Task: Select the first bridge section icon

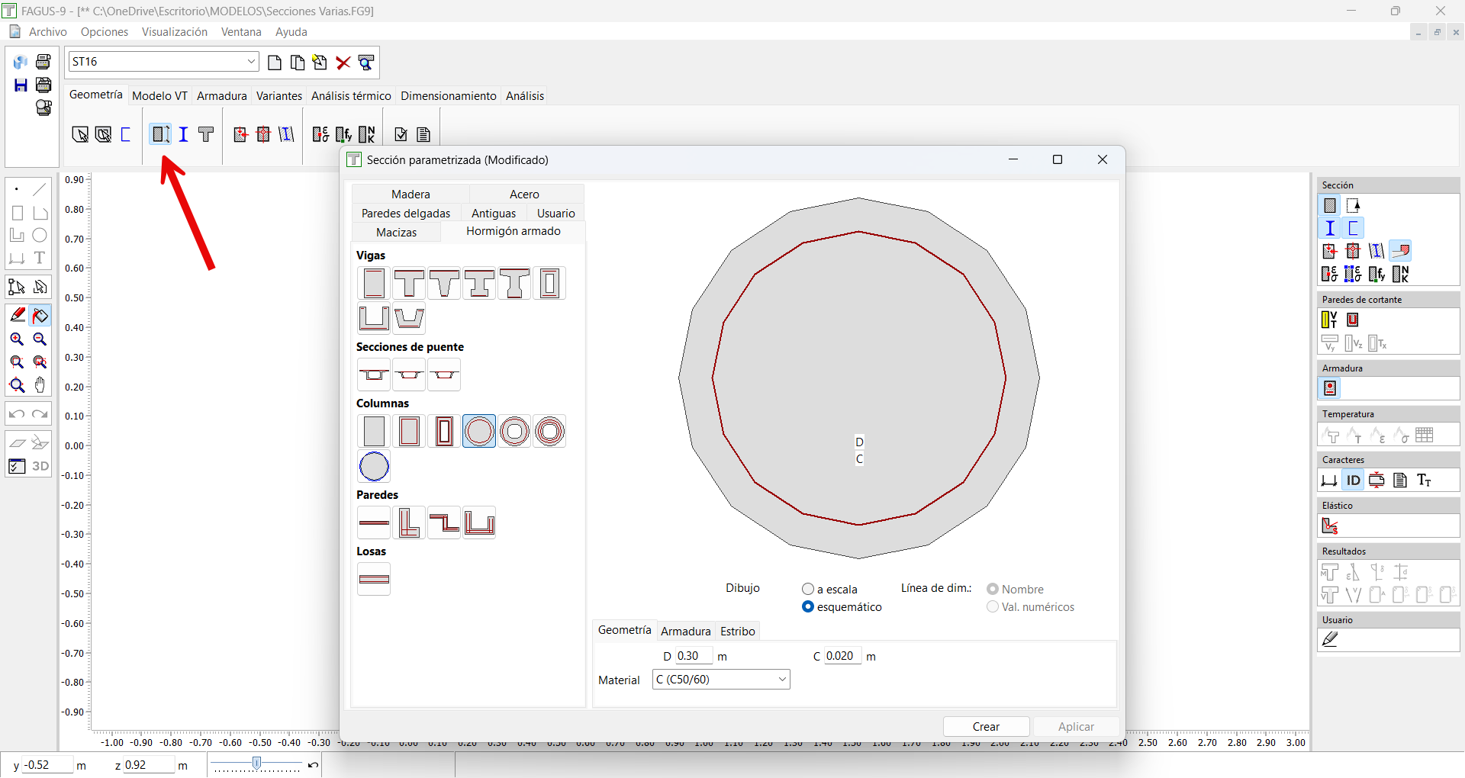Action: (374, 375)
